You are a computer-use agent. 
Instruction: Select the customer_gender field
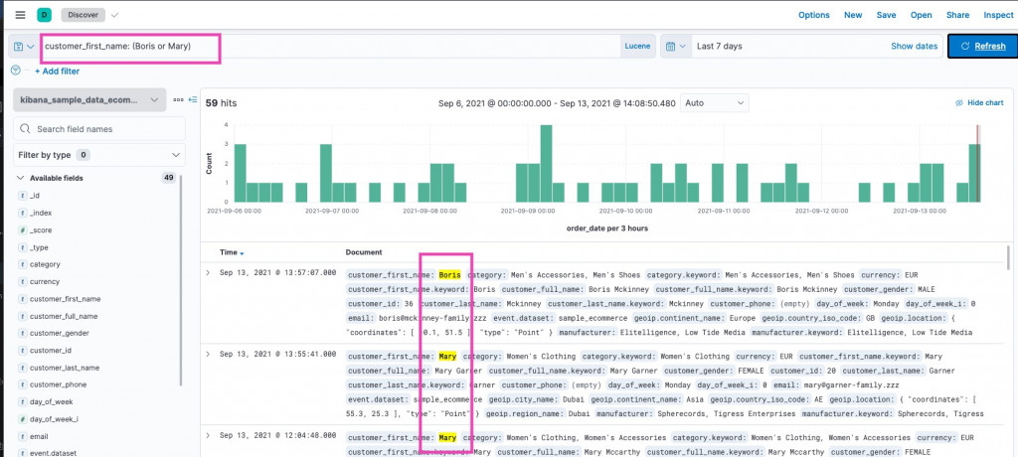[x=59, y=333]
